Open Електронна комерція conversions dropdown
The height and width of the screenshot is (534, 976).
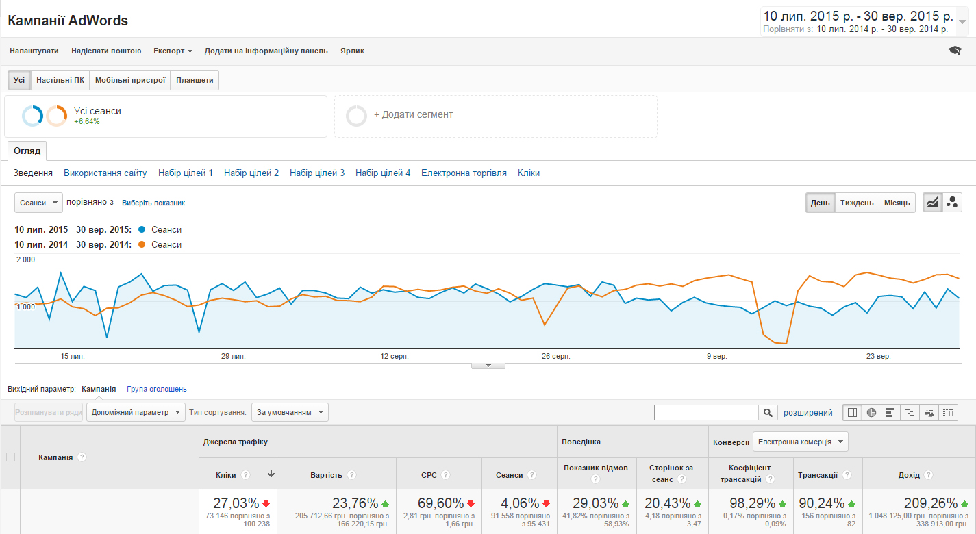(801, 442)
